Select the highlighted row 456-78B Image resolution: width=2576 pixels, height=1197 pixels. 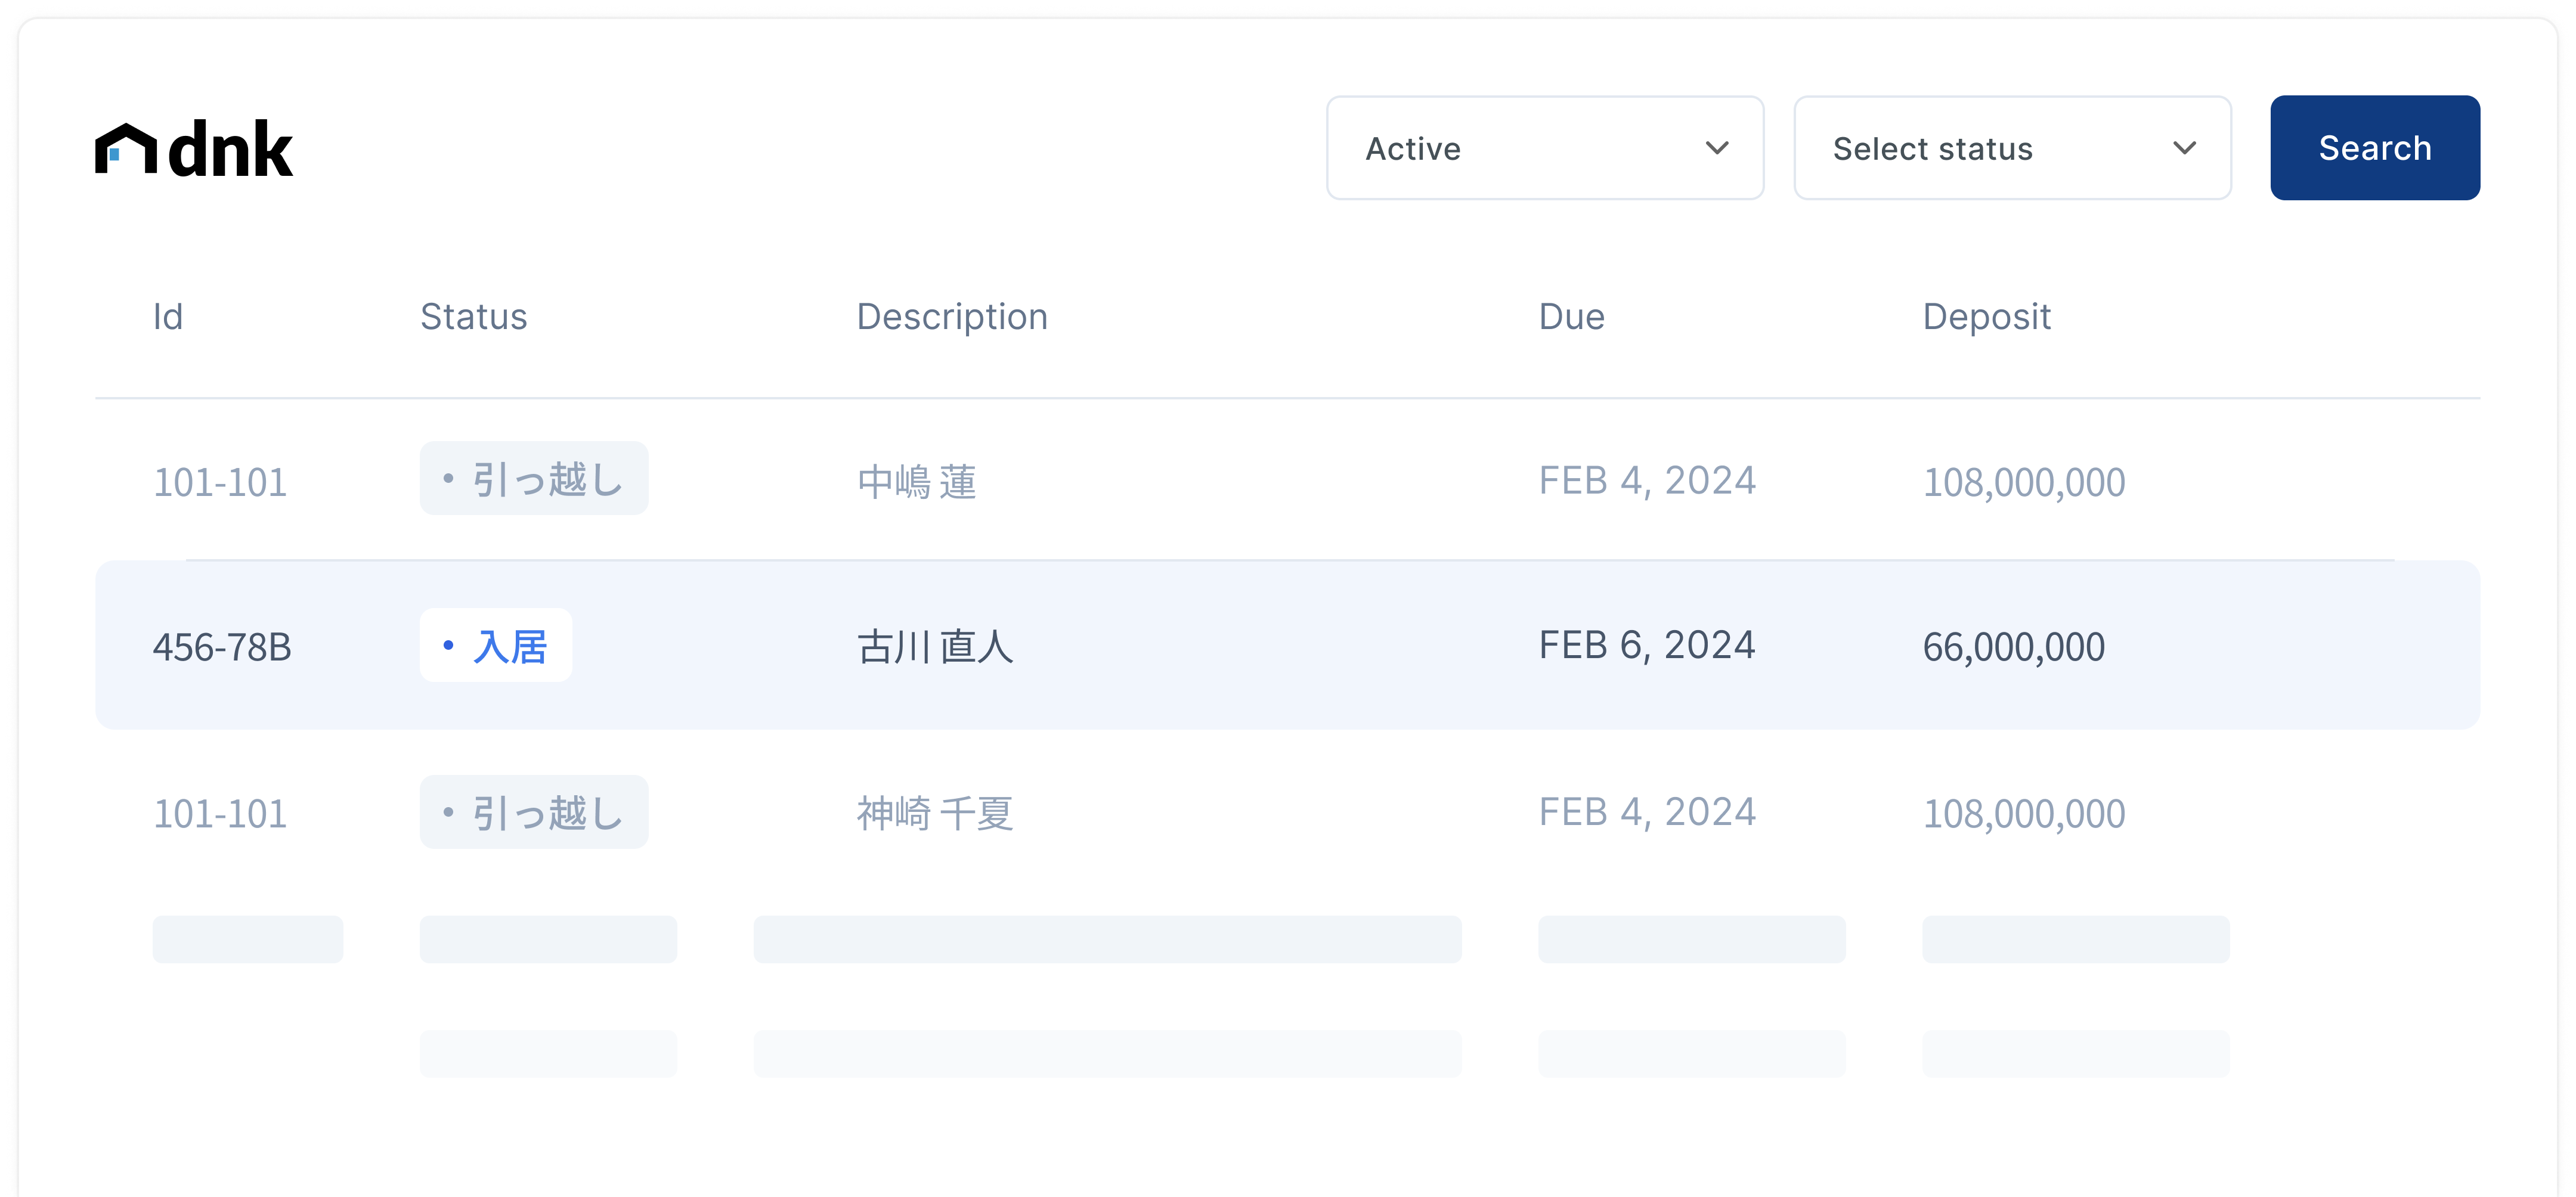click(222, 647)
